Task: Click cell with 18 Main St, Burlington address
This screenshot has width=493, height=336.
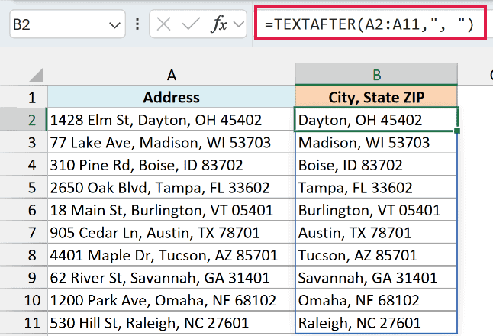Action: coord(171,210)
